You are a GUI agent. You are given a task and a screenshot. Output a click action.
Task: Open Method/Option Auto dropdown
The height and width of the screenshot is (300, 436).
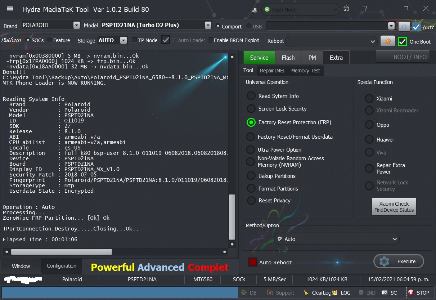pos(337,239)
